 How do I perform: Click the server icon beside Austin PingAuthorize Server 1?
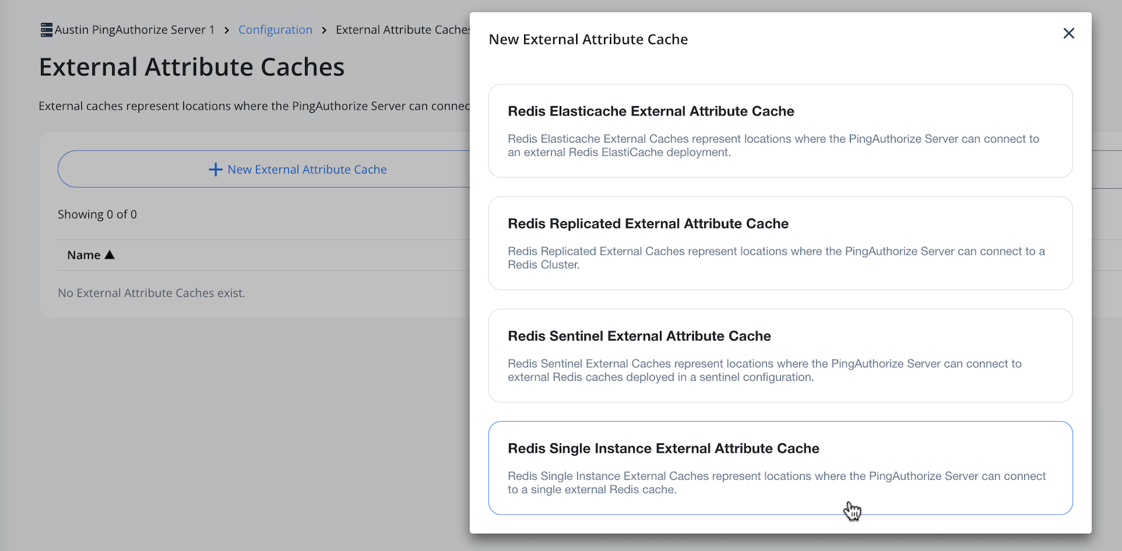[x=46, y=30]
